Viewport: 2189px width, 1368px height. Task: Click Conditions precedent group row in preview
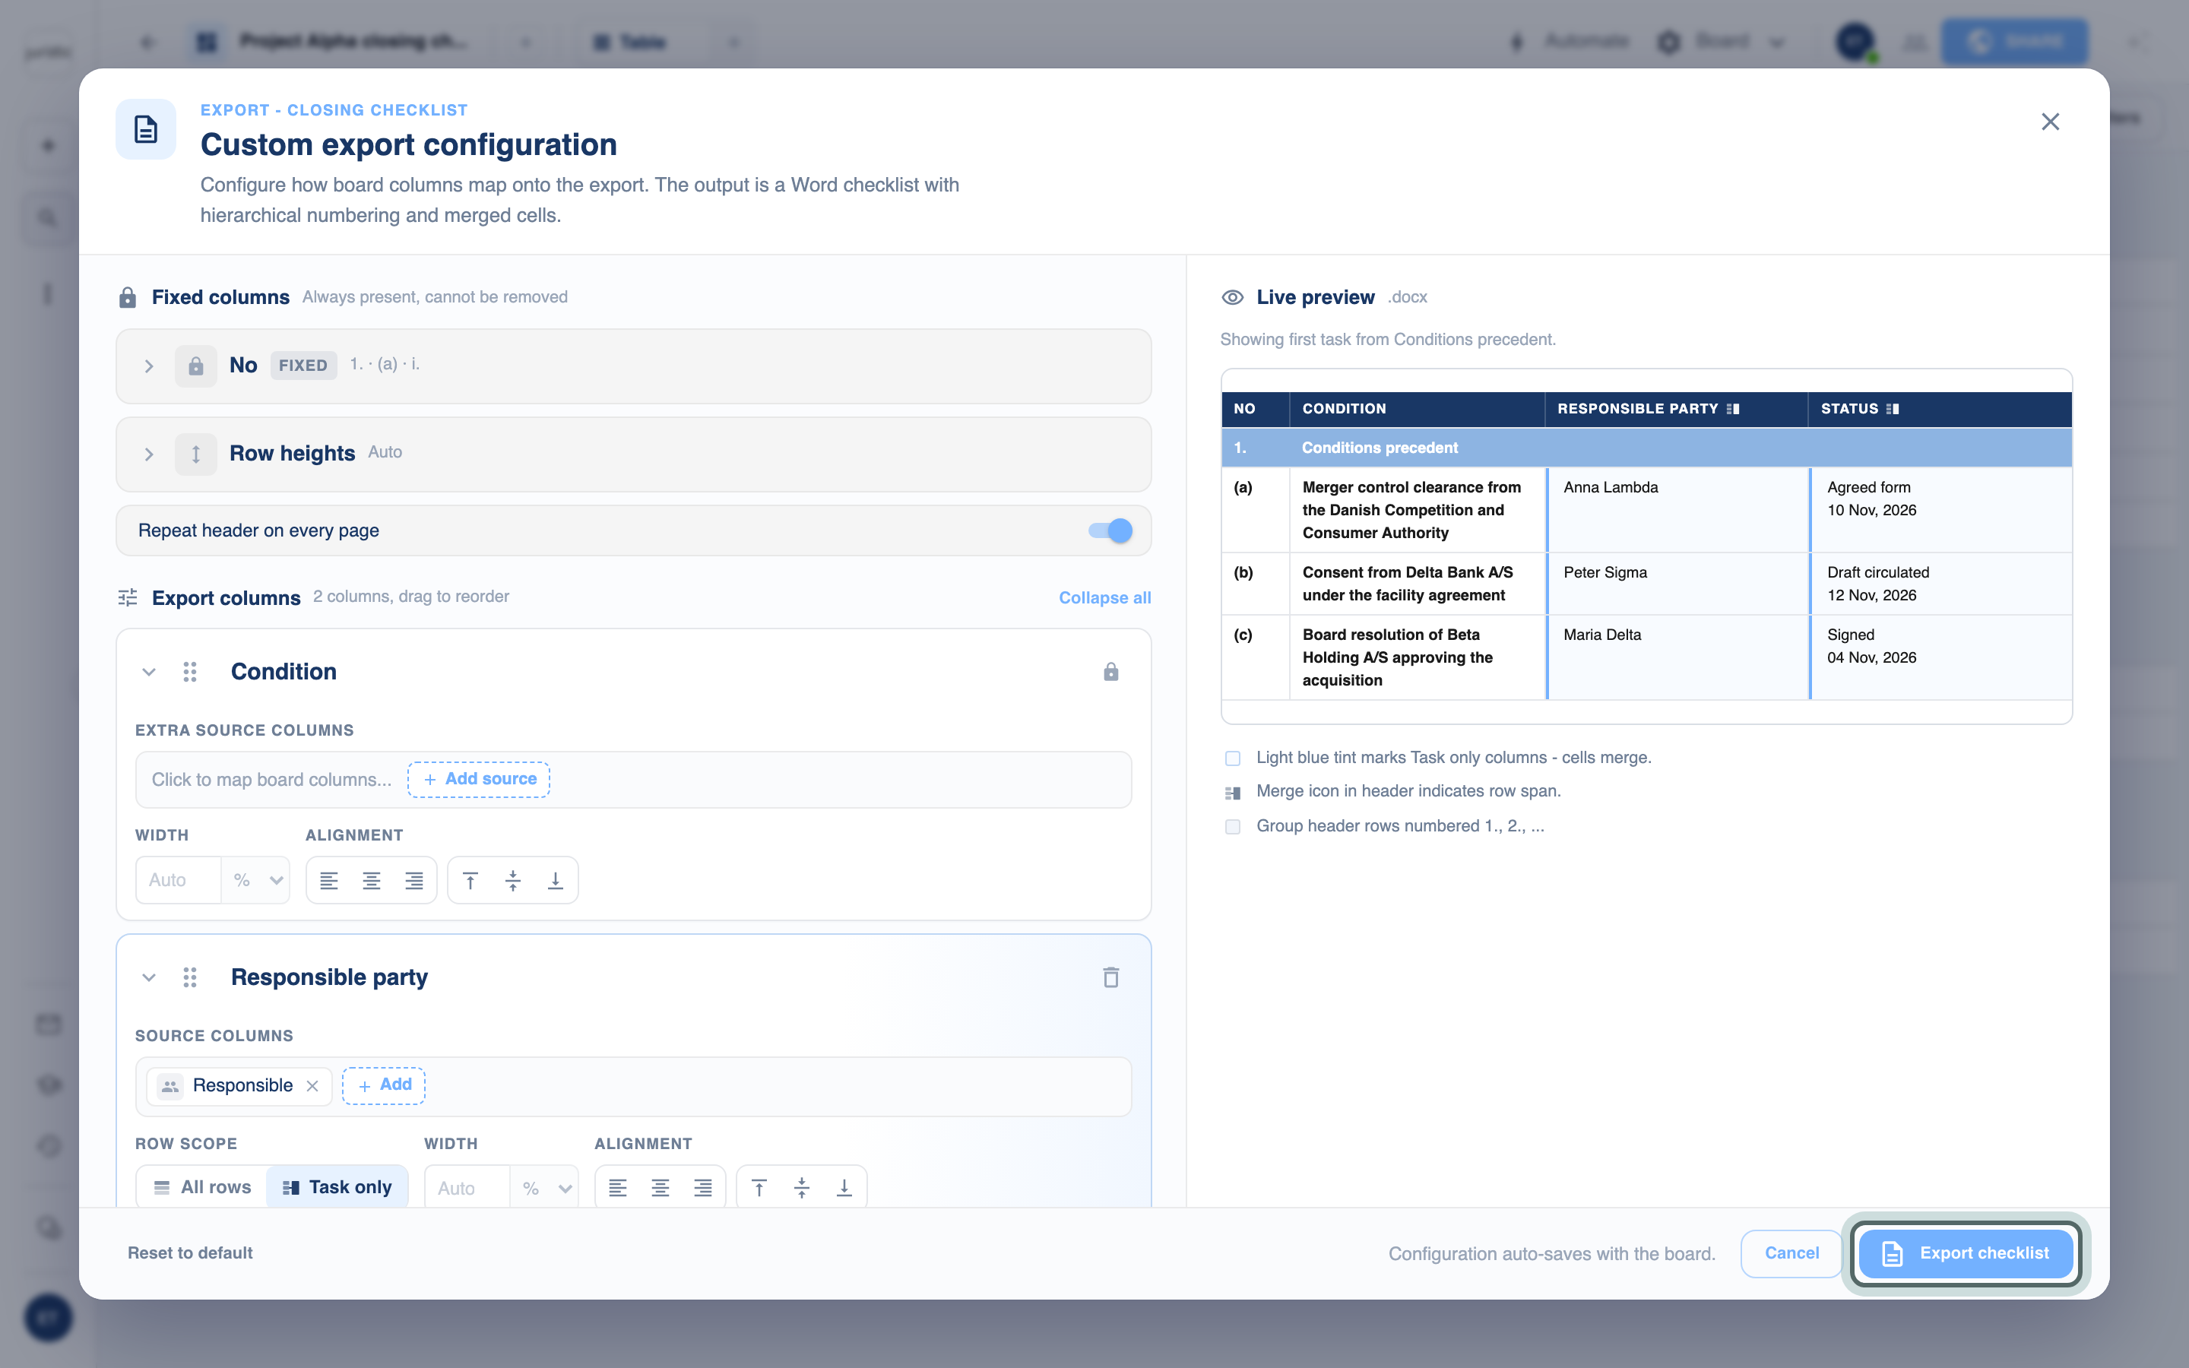1646,448
